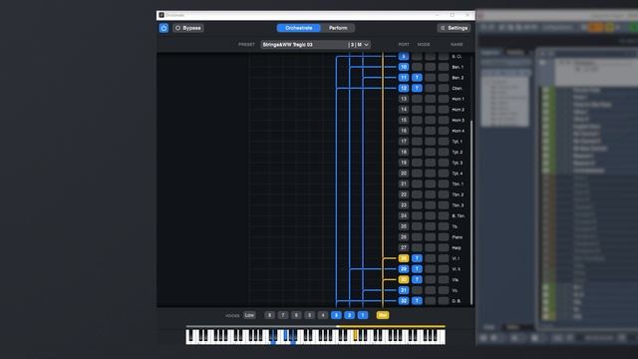Select blue voice number 3 button
Screen dimensions: 638x359
(336, 315)
